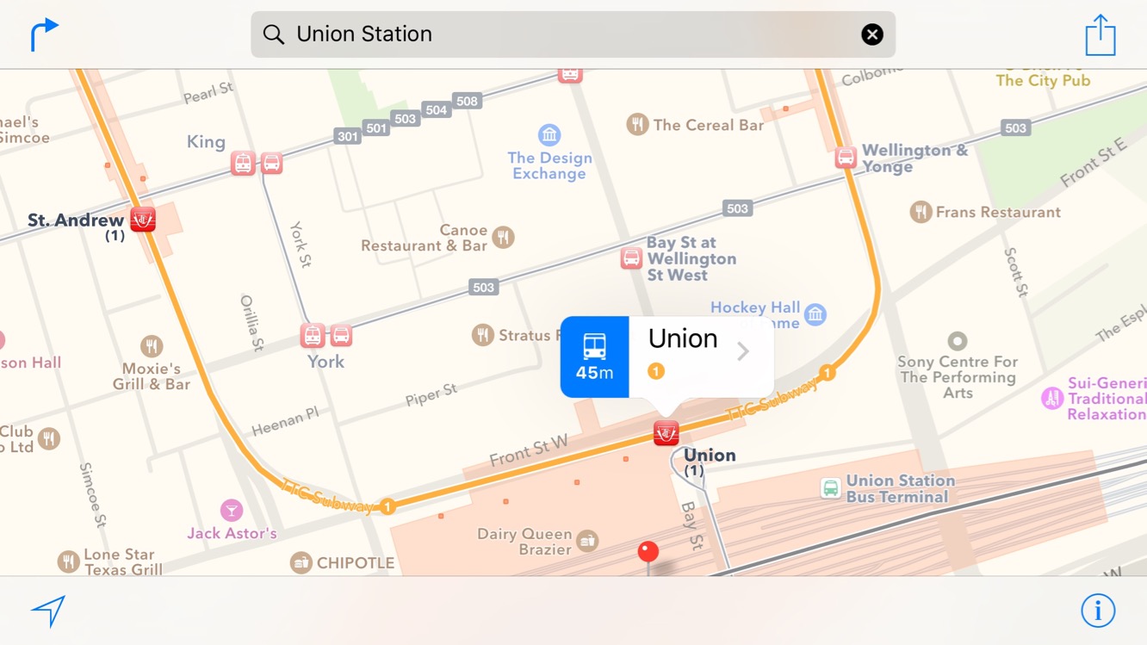Image resolution: width=1147 pixels, height=645 pixels.
Task: Tap the share icon in top bar
Action: [x=1100, y=34]
